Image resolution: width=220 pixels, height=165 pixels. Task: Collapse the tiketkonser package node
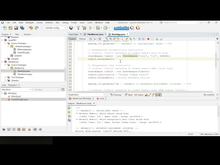pos(8,68)
